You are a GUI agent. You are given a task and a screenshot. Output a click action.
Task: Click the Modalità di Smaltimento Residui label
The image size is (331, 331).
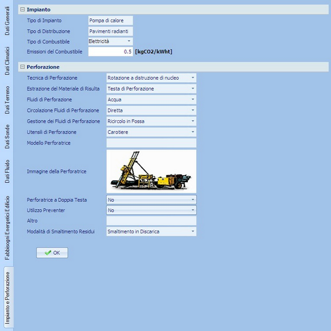60,232
